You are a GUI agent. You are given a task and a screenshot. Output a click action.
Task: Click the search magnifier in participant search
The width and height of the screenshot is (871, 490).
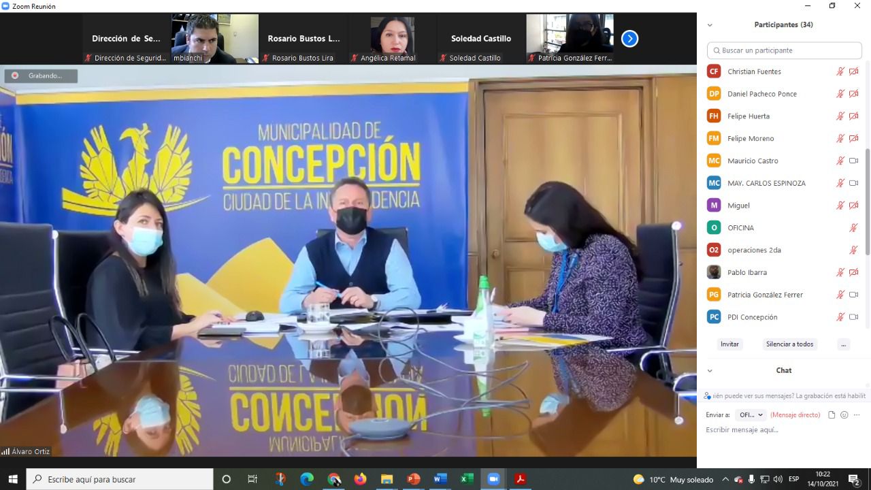point(716,50)
